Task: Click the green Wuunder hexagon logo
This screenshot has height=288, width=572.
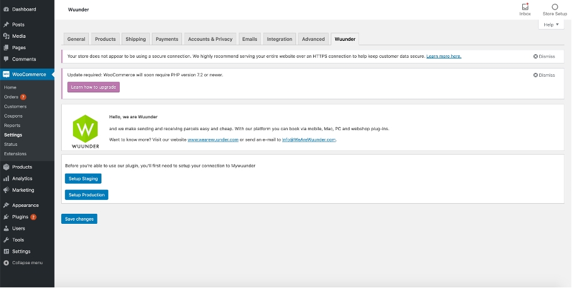Action: click(x=86, y=128)
